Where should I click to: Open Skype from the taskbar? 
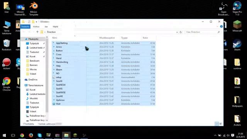40,136
